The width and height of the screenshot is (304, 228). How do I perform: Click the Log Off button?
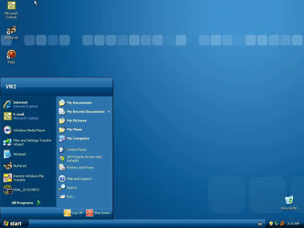pyautogui.click(x=73, y=213)
